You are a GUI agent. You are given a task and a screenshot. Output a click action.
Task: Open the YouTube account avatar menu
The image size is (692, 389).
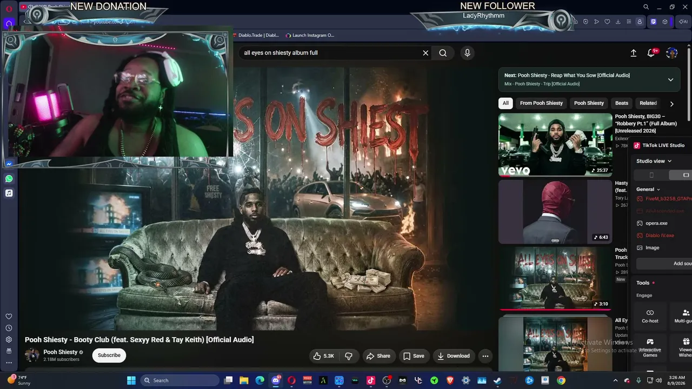(672, 53)
